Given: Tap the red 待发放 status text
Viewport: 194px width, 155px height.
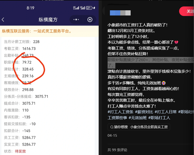Looking at the screenshot, I should coord(20,151).
